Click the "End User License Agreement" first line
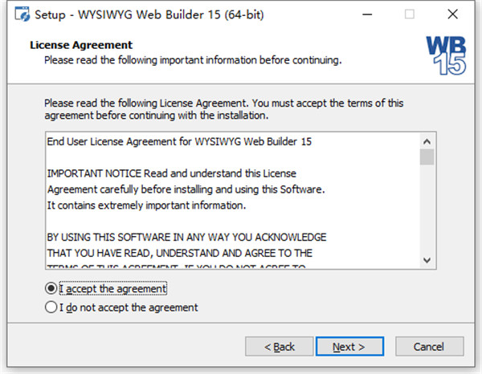The height and width of the screenshot is (374, 482). (x=179, y=142)
